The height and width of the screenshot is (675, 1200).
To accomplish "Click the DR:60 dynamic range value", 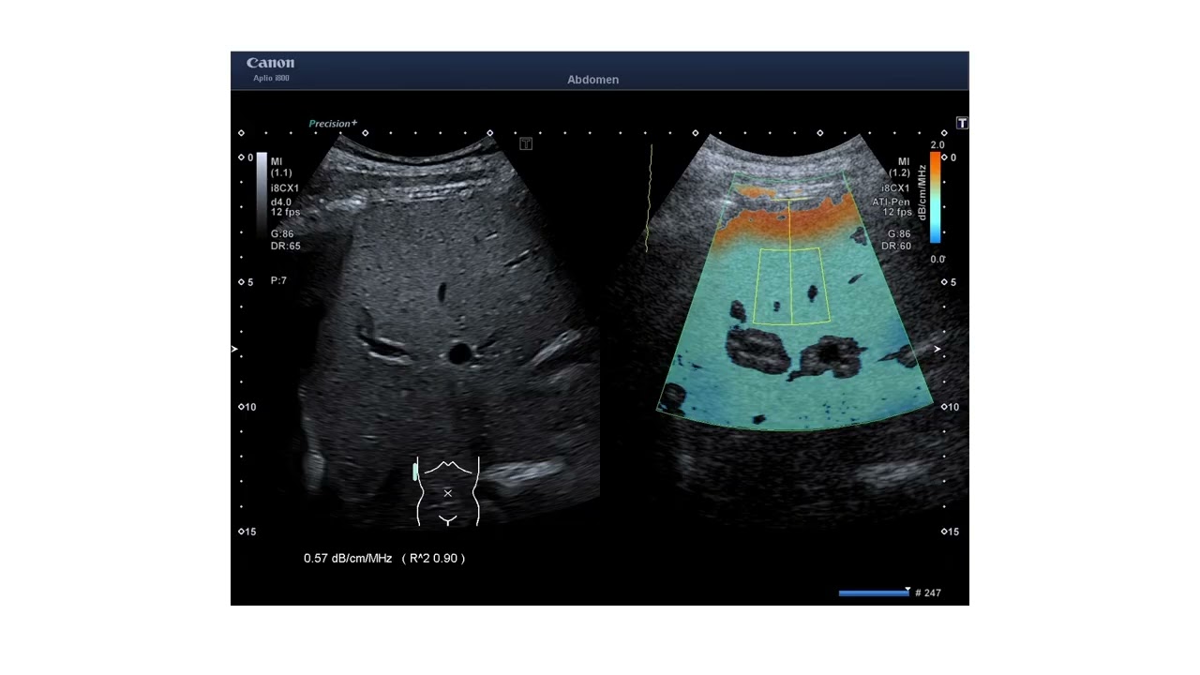I will (896, 246).
